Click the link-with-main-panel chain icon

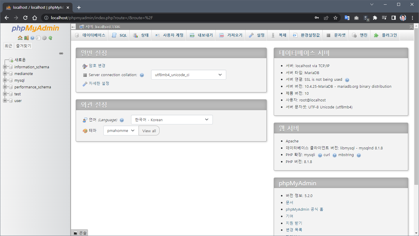pyautogui.click(x=61, y=53)
